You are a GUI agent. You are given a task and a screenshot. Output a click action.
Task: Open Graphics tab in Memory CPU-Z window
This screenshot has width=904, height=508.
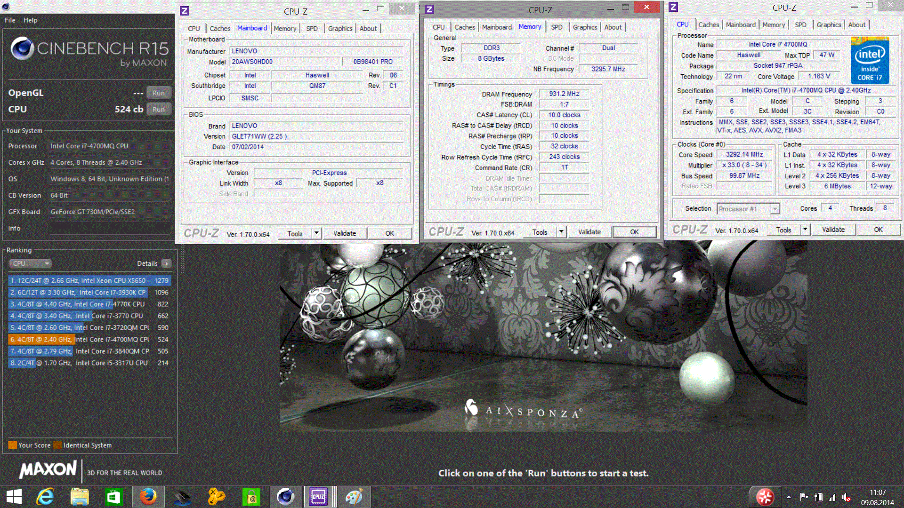pyautogui.click(x=585, y=27)
